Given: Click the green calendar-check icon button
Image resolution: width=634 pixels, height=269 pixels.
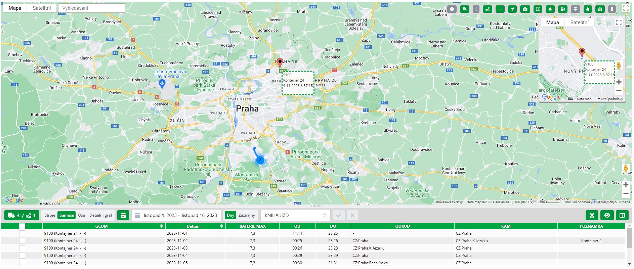Looking at the screenshot, I should (x=123, y=215).
